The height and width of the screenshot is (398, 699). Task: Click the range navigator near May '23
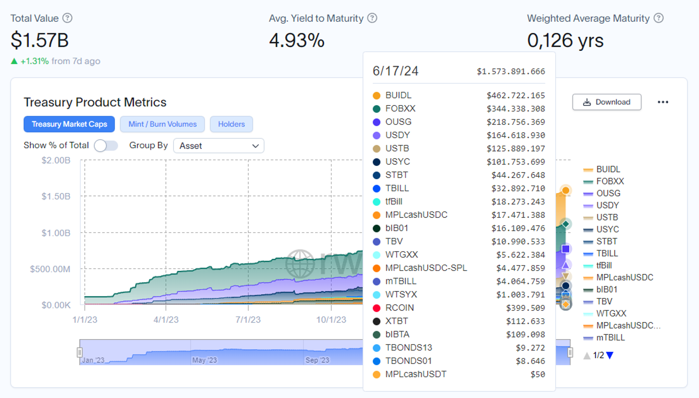point(204,360)
